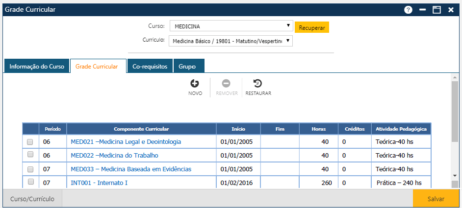
Task: Toggle the INT001 Internato I checkbox
Action: 30,182
